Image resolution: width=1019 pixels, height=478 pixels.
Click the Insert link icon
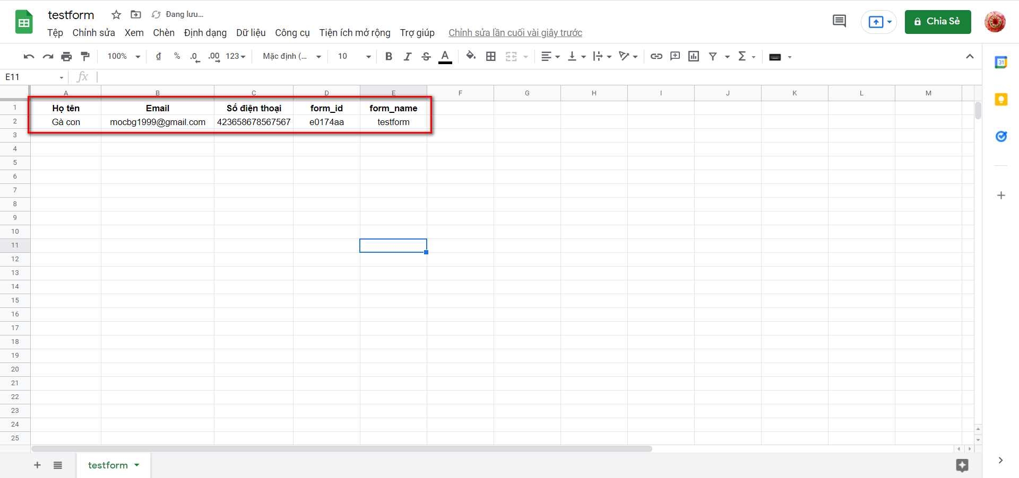coord(657,56)
